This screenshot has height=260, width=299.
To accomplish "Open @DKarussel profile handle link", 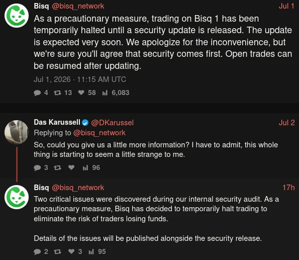I will pyautogui.click(x=113, y=123).
